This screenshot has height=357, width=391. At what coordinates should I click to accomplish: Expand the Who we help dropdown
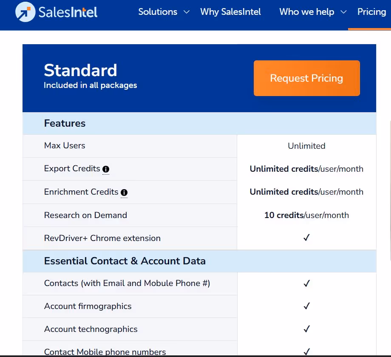tap(306, 12)
